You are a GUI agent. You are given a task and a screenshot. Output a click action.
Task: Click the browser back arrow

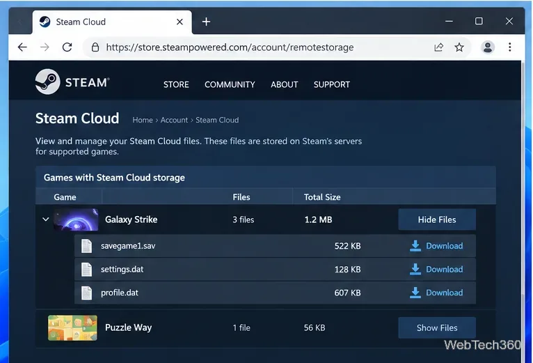[22, 47]
